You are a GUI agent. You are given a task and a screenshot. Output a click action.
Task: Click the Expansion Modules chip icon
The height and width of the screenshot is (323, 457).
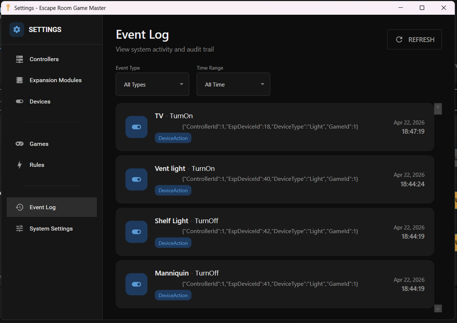click(x=20, y=80)
